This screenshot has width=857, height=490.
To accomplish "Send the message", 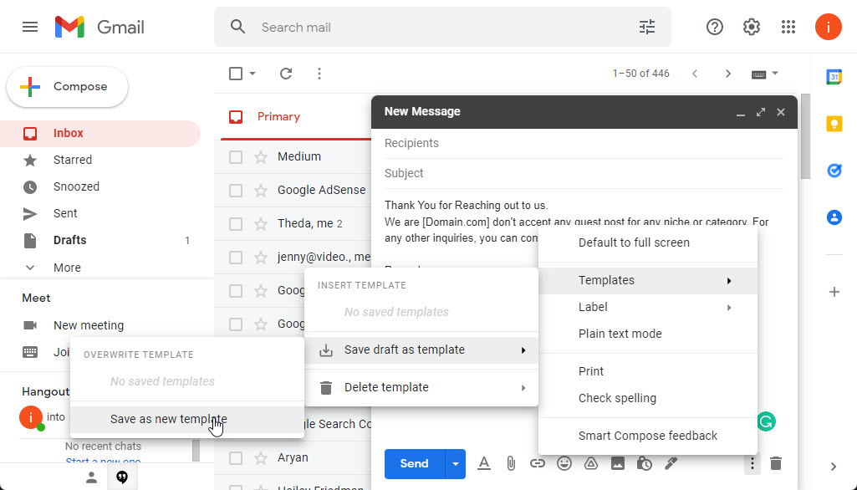I will [415, 464].
